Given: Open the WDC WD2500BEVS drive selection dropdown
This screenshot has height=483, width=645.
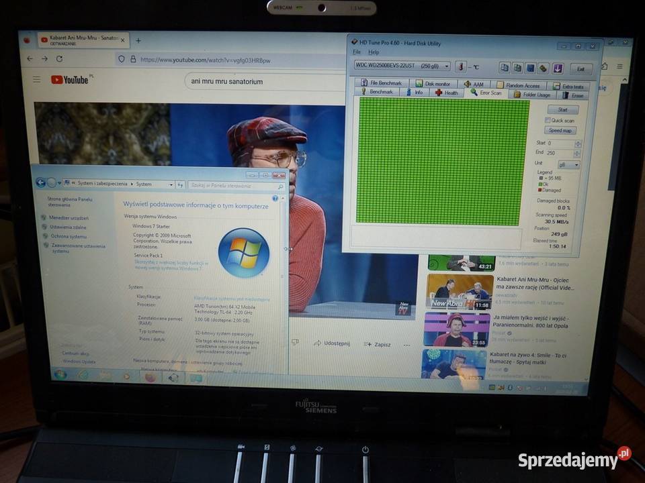Looking at the screenshot, I should pyautogui.click(x=445, y=66).
